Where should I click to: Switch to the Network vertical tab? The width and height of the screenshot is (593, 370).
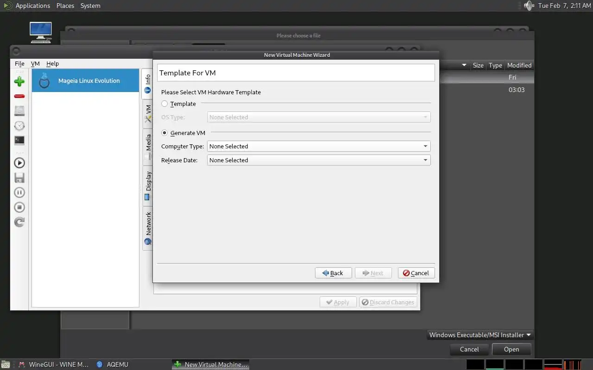(148, 228)
